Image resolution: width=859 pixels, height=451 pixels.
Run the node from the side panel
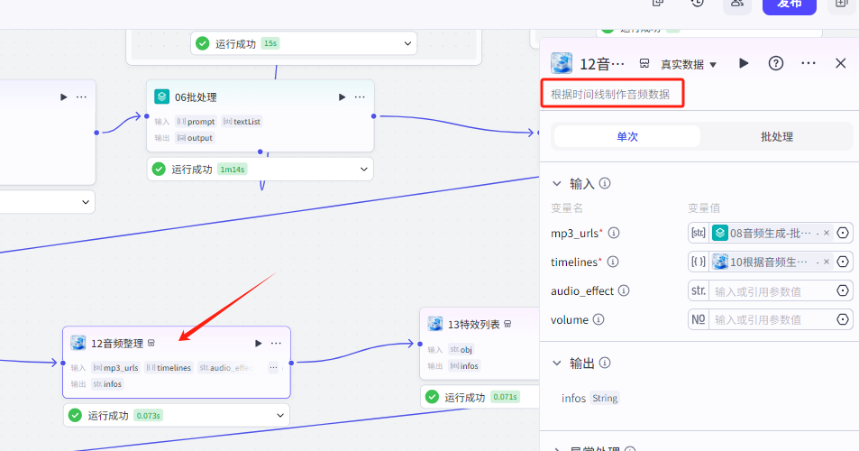pos(744,63)
